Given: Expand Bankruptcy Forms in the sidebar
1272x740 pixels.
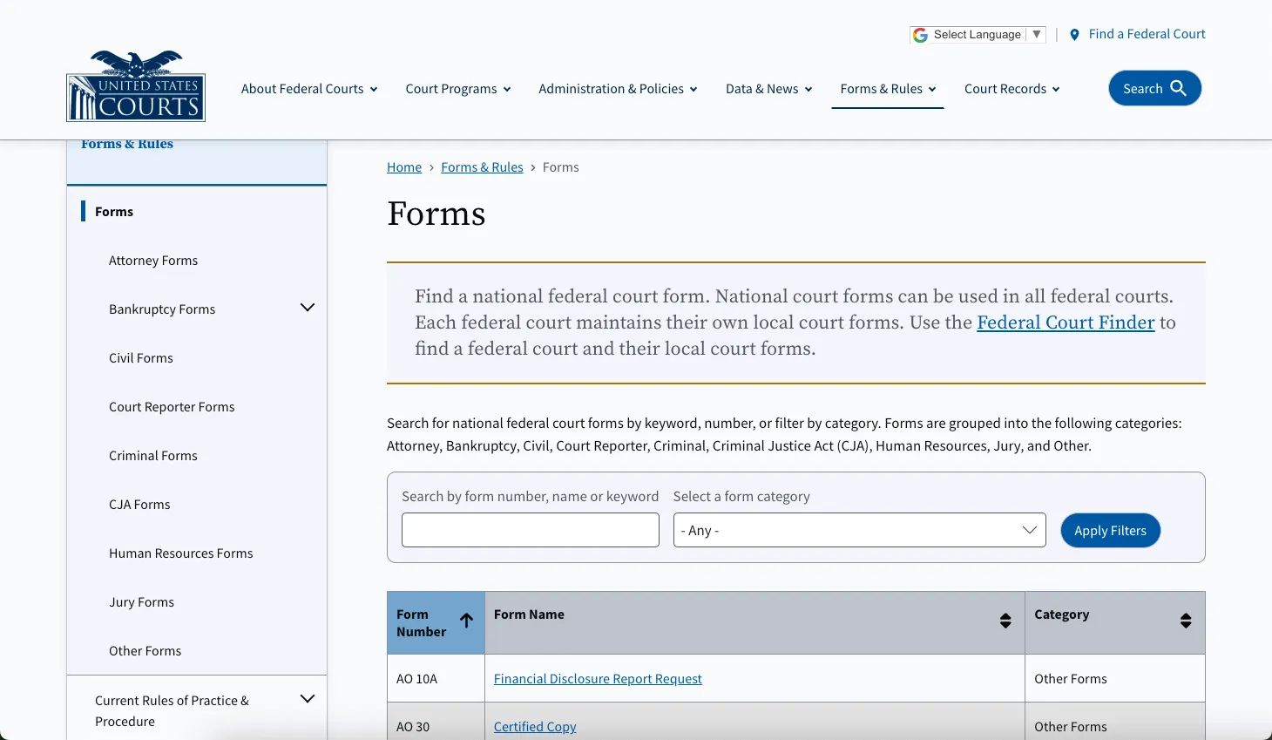Looking at the screenshot, I should (307, 308).
